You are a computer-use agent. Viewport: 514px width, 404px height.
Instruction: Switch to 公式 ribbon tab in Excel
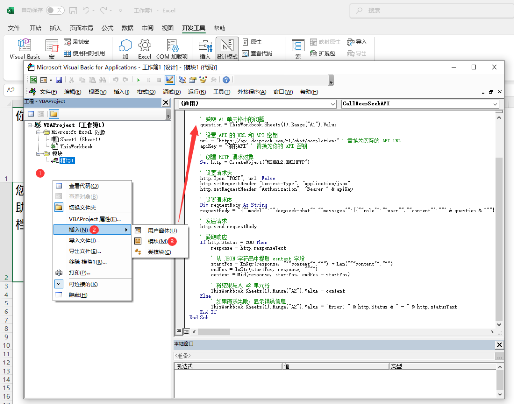107,28
